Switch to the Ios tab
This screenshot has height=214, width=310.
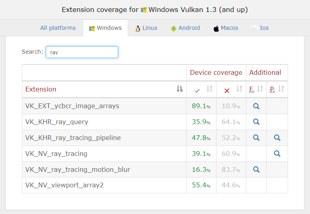(260, 28)
